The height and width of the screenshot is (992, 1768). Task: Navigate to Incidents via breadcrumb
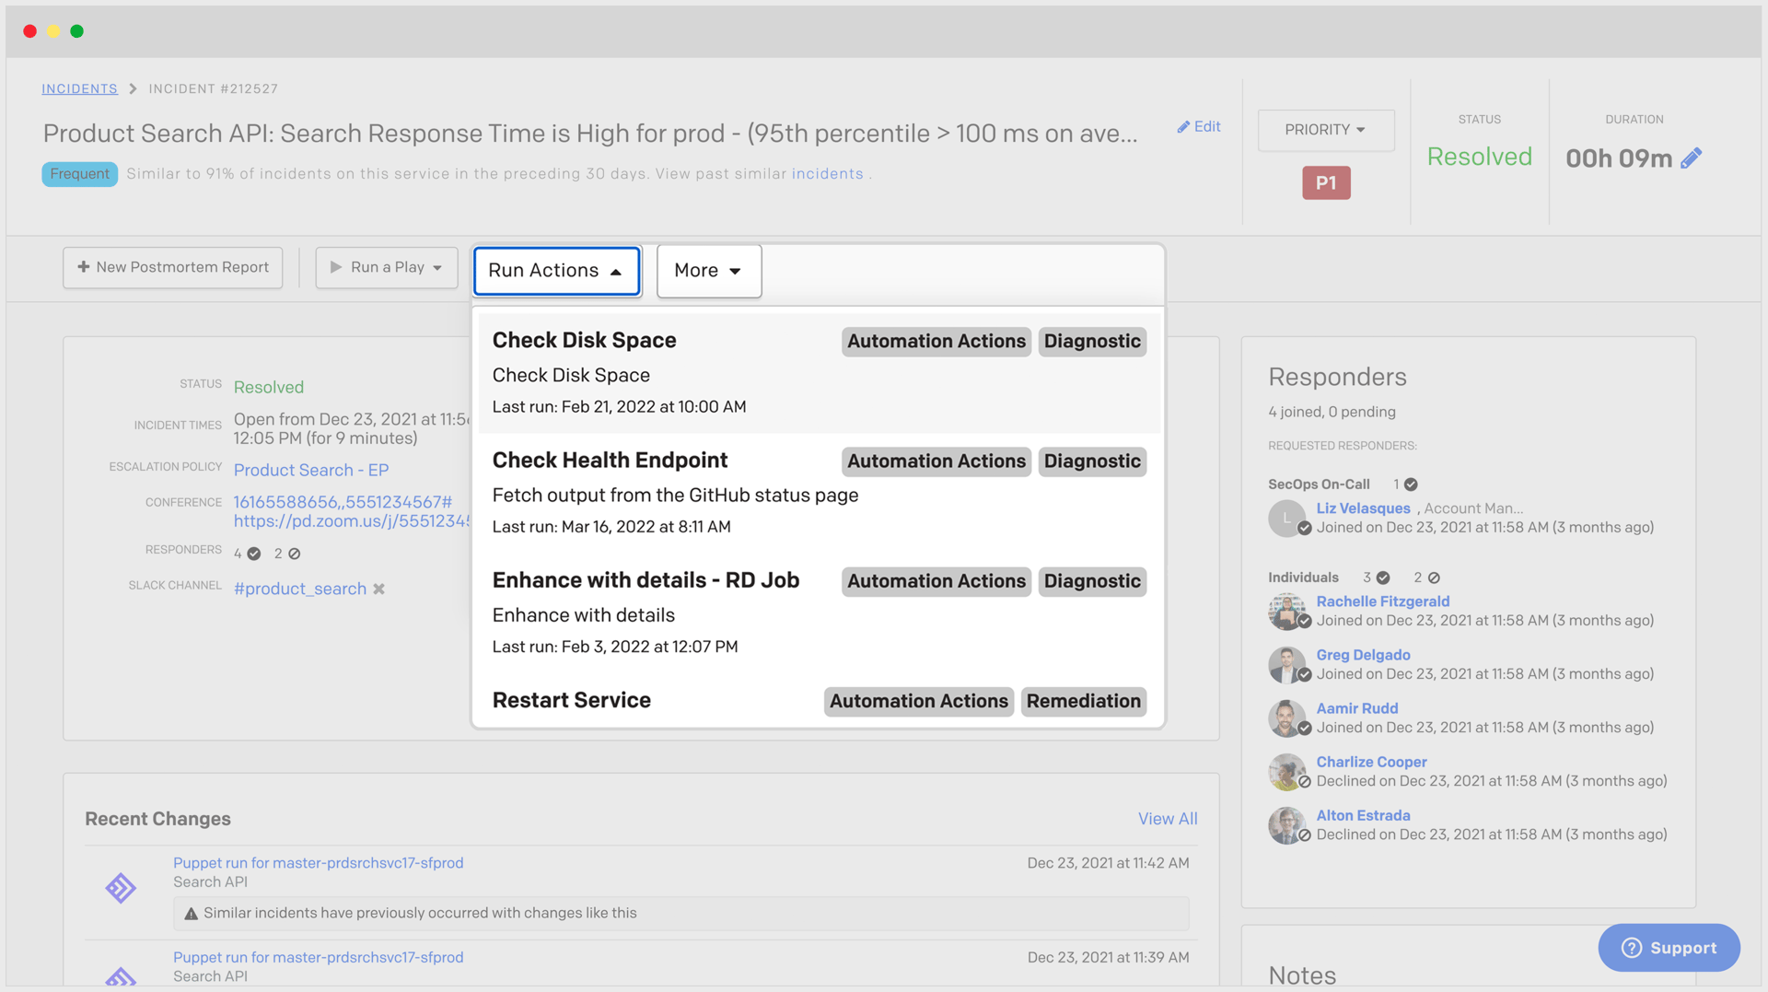click(x=79, y=88)
